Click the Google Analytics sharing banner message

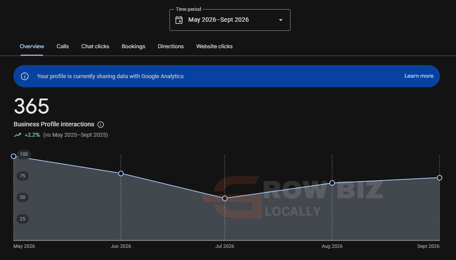110,76
